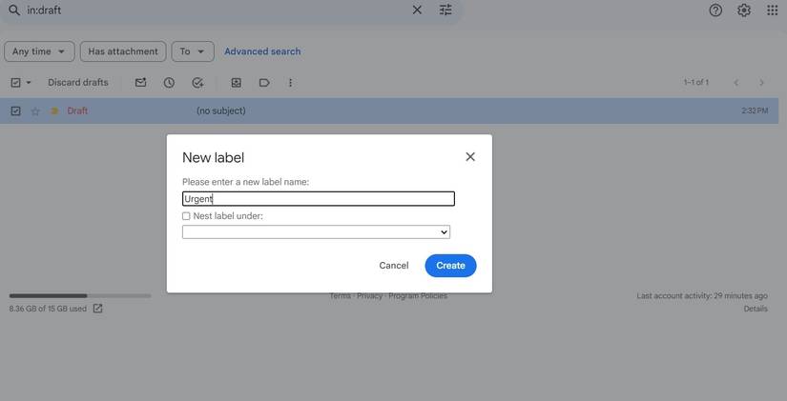Image resolution: width=787 pixels, height=401 pixels.
Task: Open the More options three-dot menu
Action: (290, 83)
